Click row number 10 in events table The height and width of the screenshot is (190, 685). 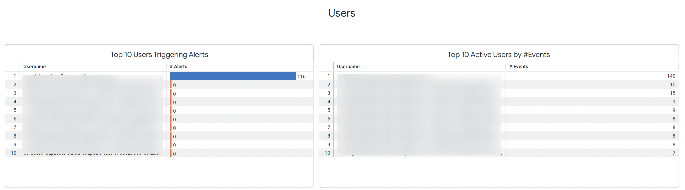pyautogui.click(x=327, y=153)
